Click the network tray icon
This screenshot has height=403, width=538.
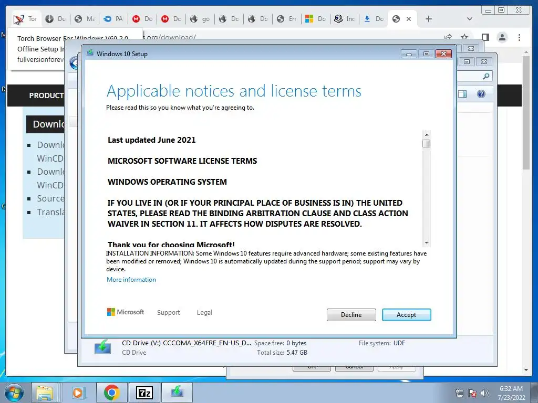click(459, 393)
